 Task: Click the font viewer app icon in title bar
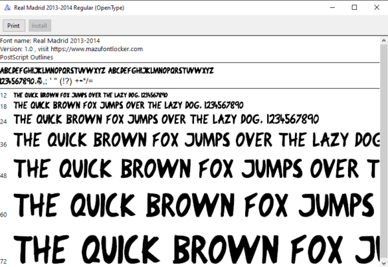click(7, 8)
